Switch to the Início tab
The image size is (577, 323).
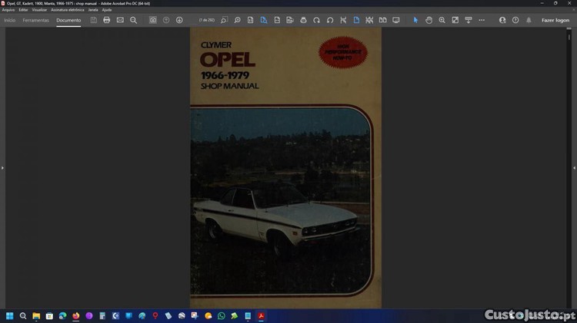(x=10, y=20)
